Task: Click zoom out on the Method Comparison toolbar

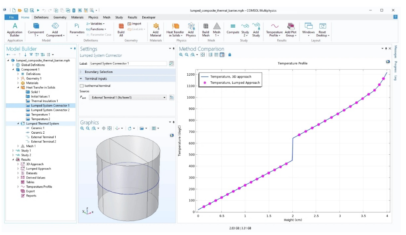Action: (x=186, y=55)
